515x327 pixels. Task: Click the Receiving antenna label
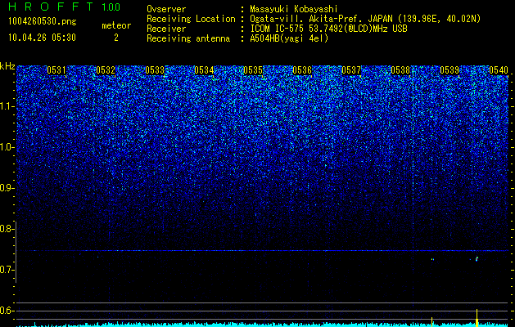tap(188, 38)
